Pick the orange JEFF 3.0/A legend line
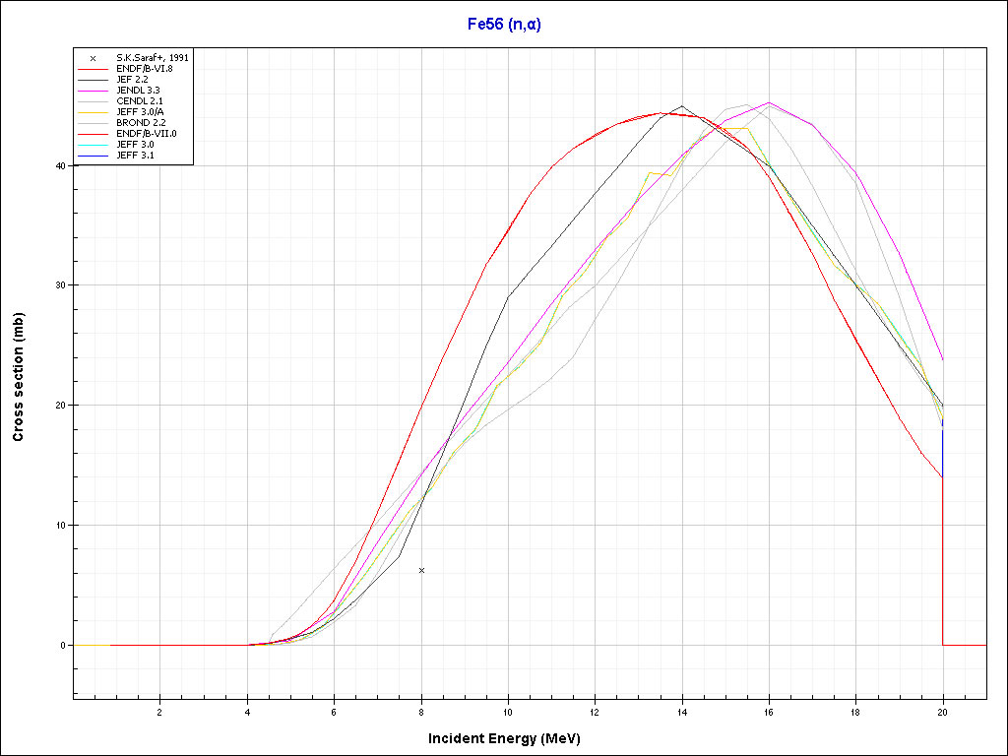The height and width of the screenshot is (756, 1008). coord(93,112)
